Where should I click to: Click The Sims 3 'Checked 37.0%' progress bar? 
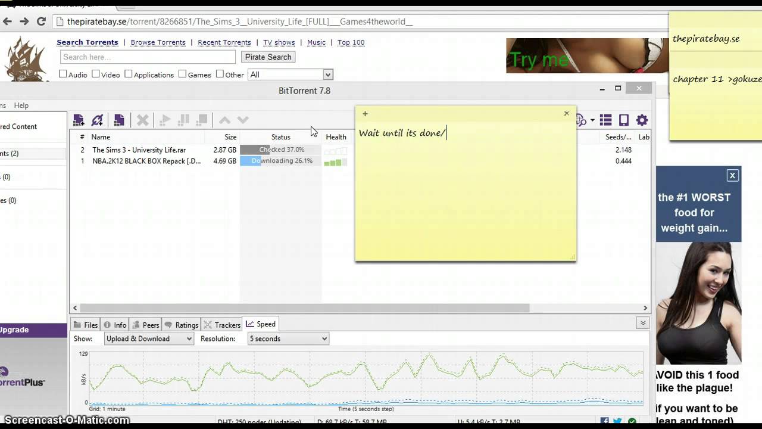[281, 150]
